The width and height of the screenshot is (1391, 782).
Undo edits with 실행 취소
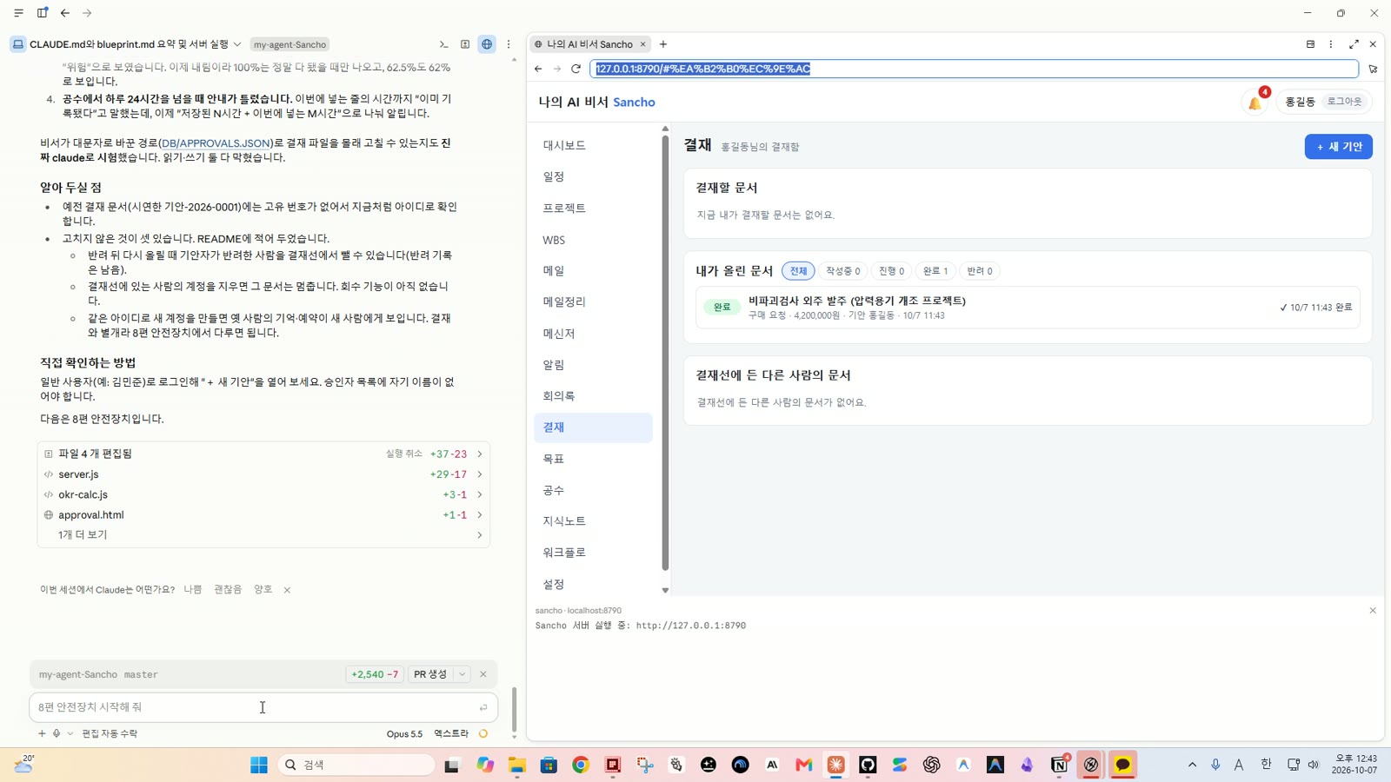click(x=404, y=454)
